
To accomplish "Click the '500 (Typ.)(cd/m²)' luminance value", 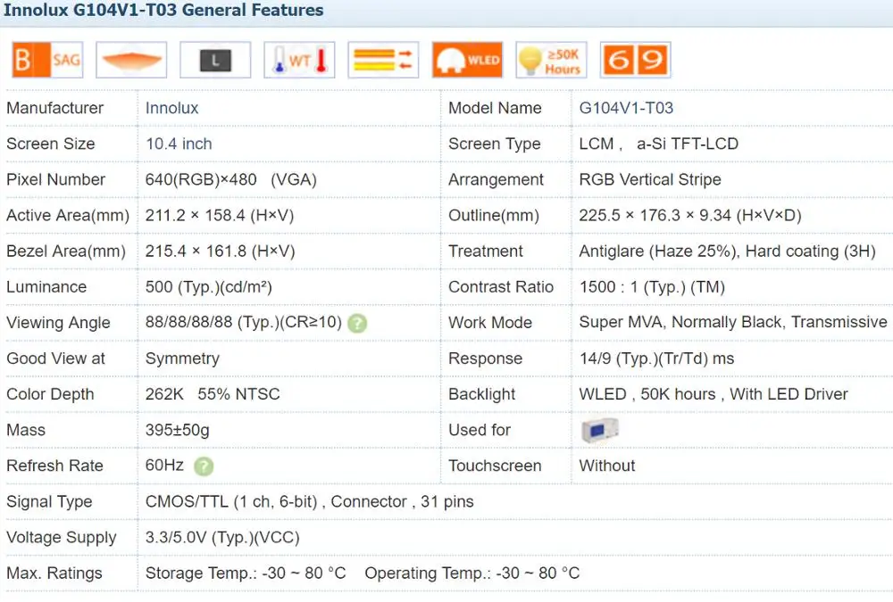I will pyautogui.click(x=208, y=287).
